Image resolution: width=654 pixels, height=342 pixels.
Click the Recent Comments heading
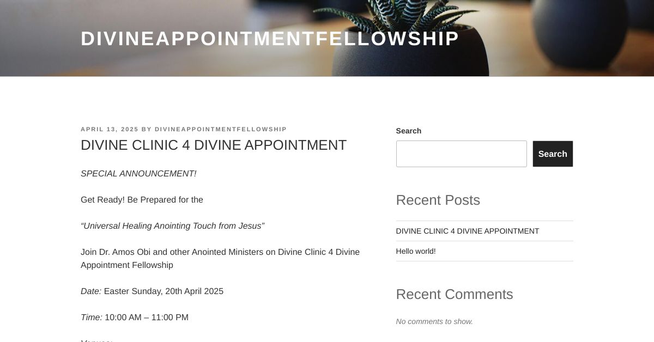click(x=455, y=295)
